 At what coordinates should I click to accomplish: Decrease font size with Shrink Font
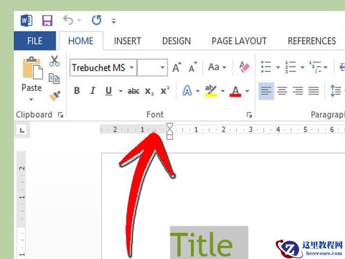click(193, 67)
